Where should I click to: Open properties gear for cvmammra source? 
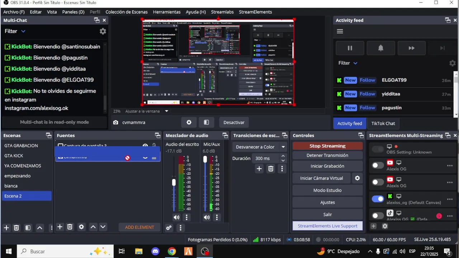coord(189,122)
